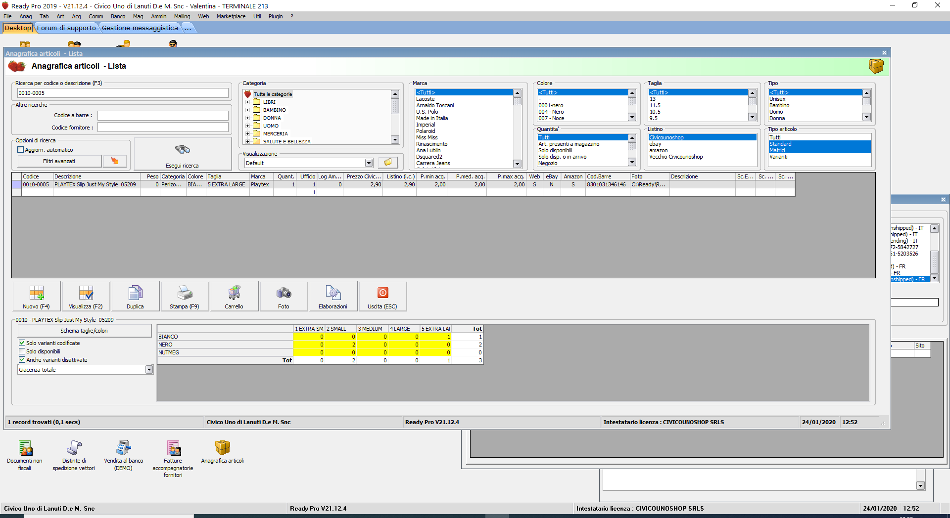This screenshot has width=950, height=518.
Task: Select 11.5 in Taglia list
Action: point(655,105)
